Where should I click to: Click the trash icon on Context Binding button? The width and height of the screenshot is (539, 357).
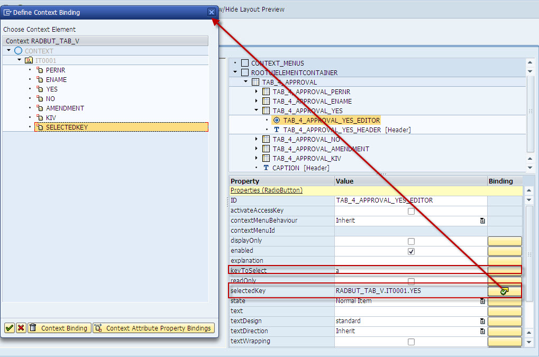tap(34, 328)
